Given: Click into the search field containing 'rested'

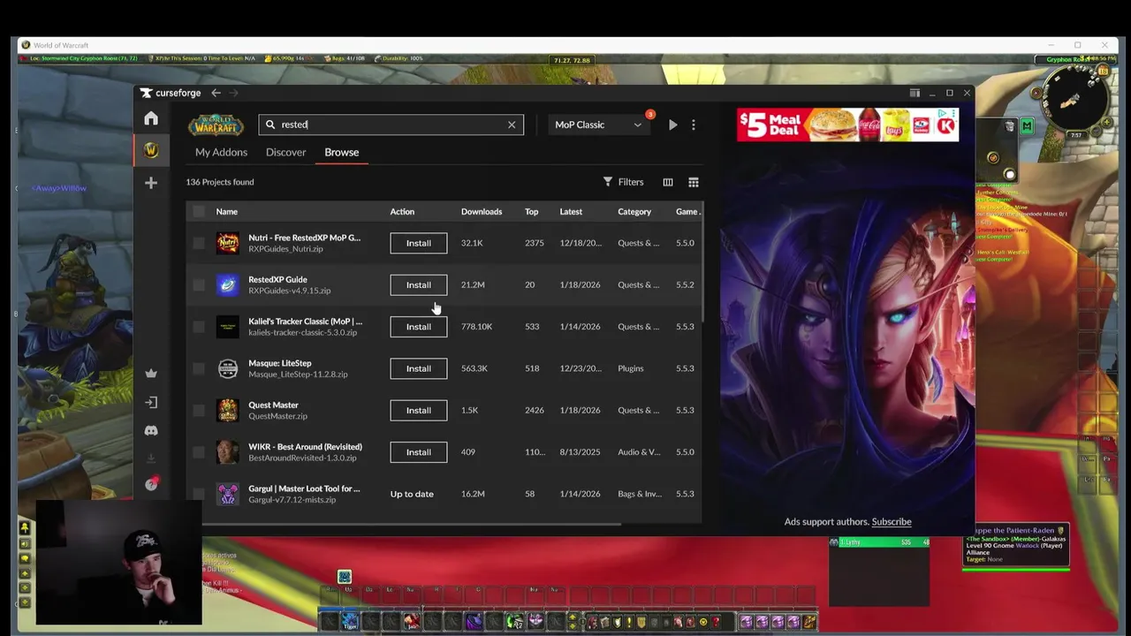Looking at the screenshot, I should click(391, 125).
